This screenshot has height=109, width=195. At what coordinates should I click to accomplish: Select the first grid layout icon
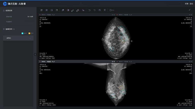coord(41,10)
